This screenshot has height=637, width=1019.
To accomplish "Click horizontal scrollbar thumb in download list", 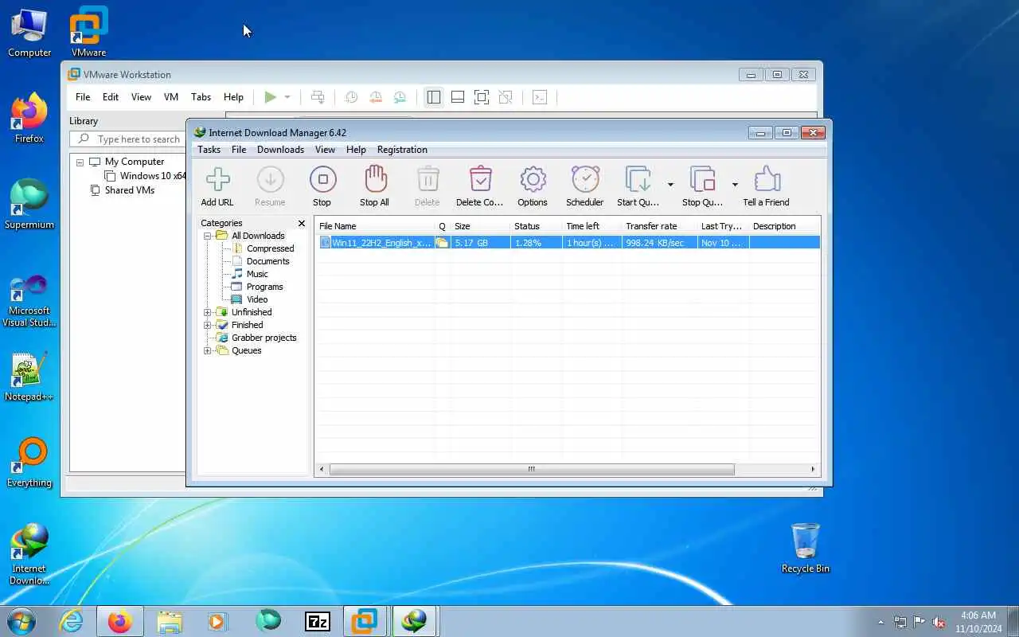I will 532,469.
